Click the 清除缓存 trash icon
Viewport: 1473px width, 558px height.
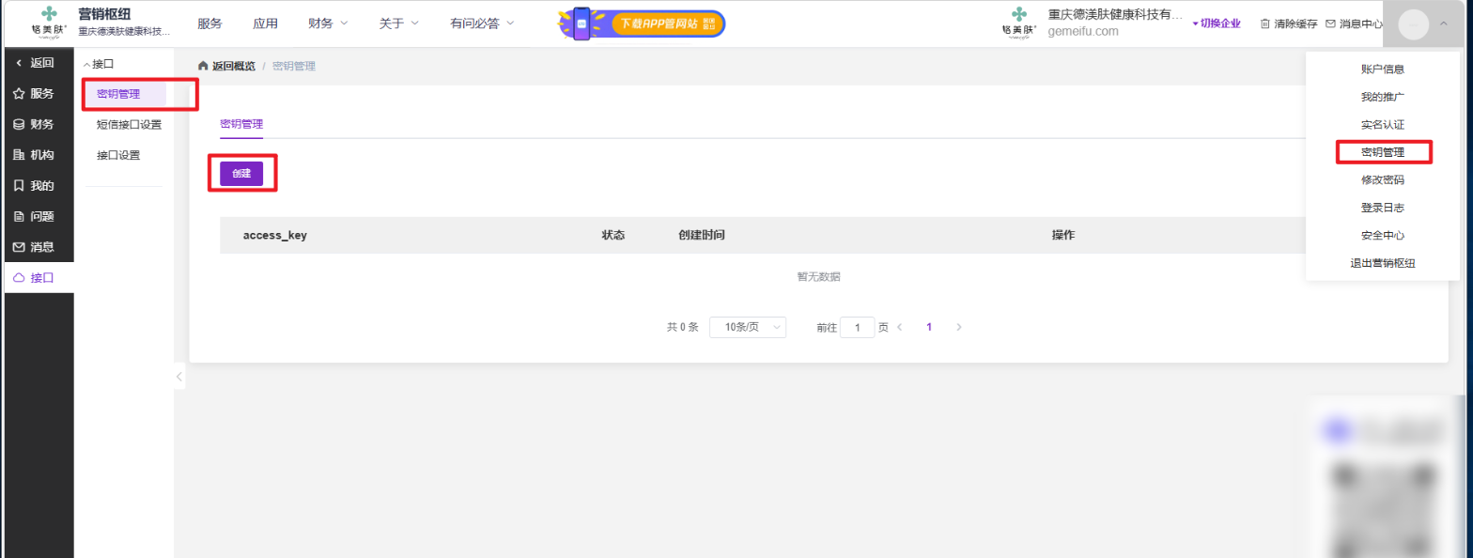pyautogui.click(x=1264, y=23)
